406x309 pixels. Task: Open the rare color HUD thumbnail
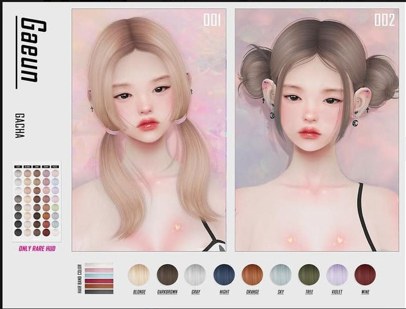(36, 202)
